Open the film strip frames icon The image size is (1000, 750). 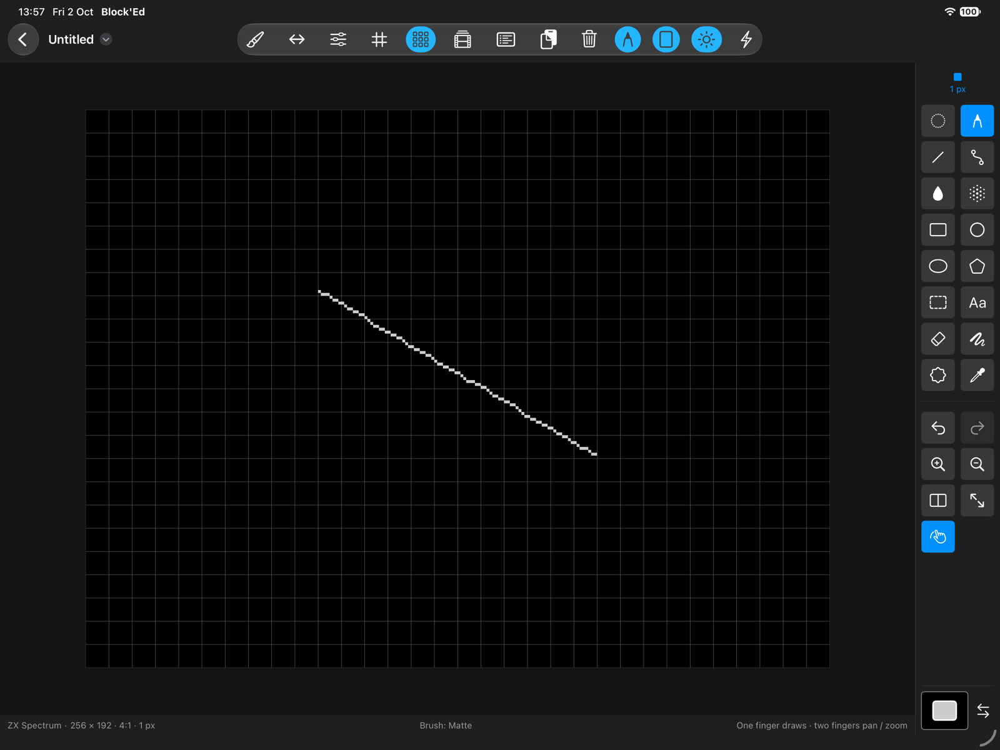[462, 39]
